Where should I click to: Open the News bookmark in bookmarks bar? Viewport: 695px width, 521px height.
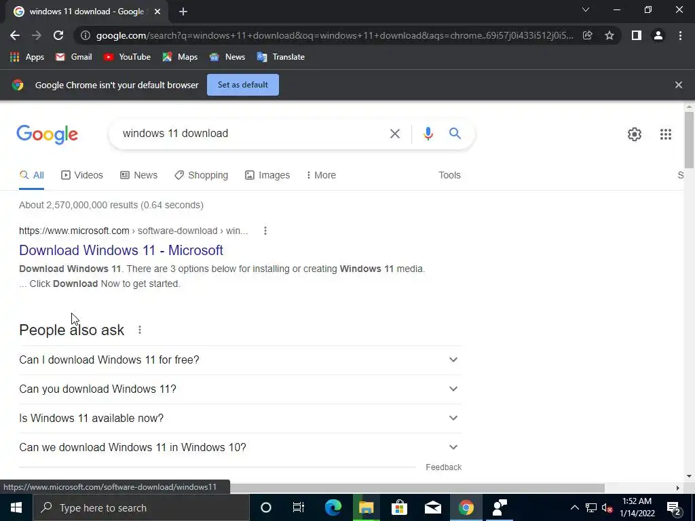coord(227,57)
